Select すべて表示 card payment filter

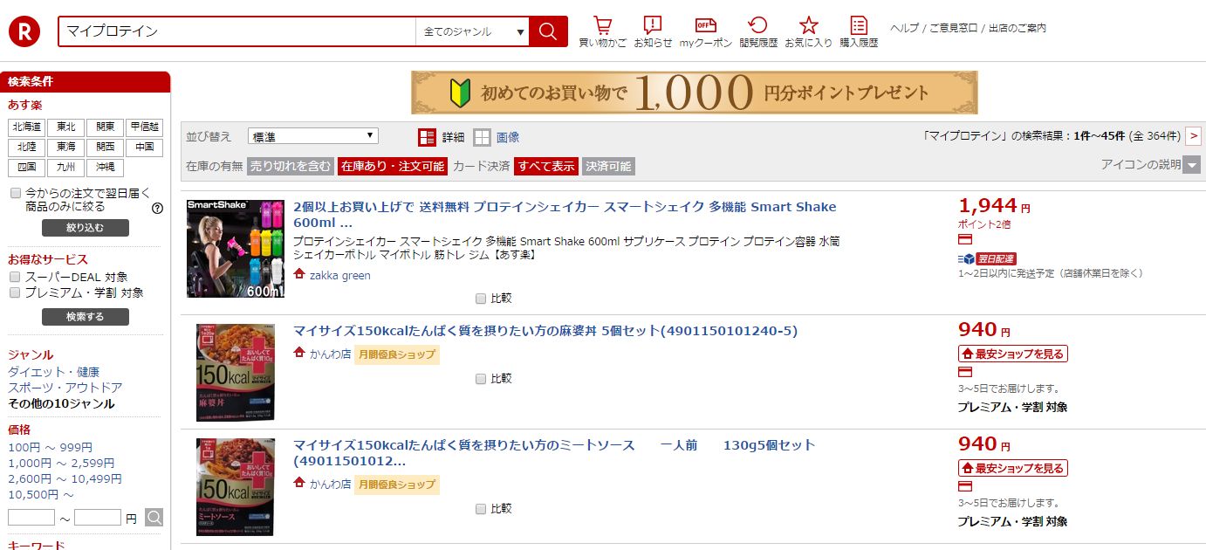tap(546, 166)
